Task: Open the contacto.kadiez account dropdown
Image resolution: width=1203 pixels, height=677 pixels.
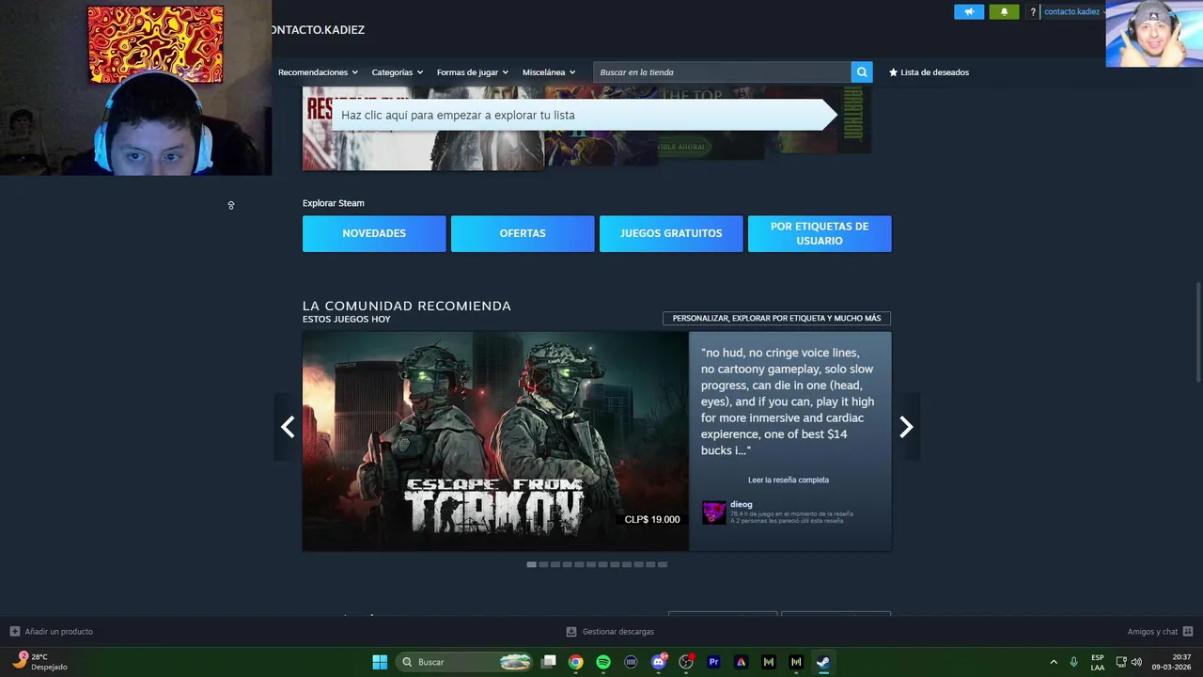Action: (x=1075, y=12)
